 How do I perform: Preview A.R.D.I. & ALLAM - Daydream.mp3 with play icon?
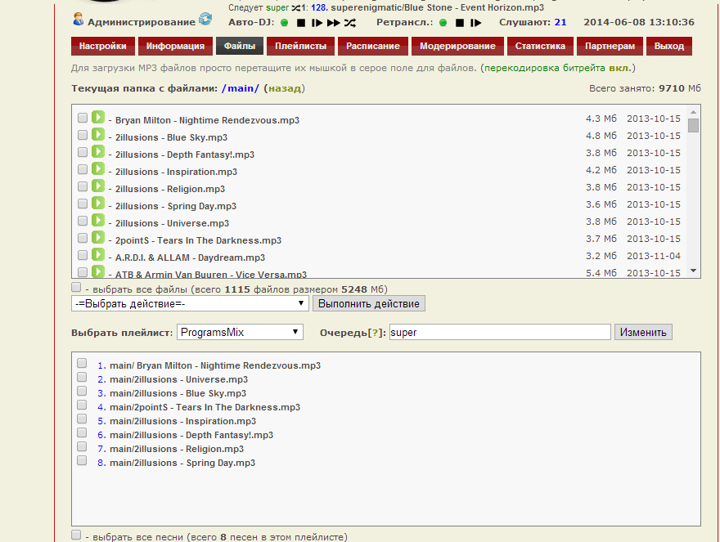pos(98,255)
